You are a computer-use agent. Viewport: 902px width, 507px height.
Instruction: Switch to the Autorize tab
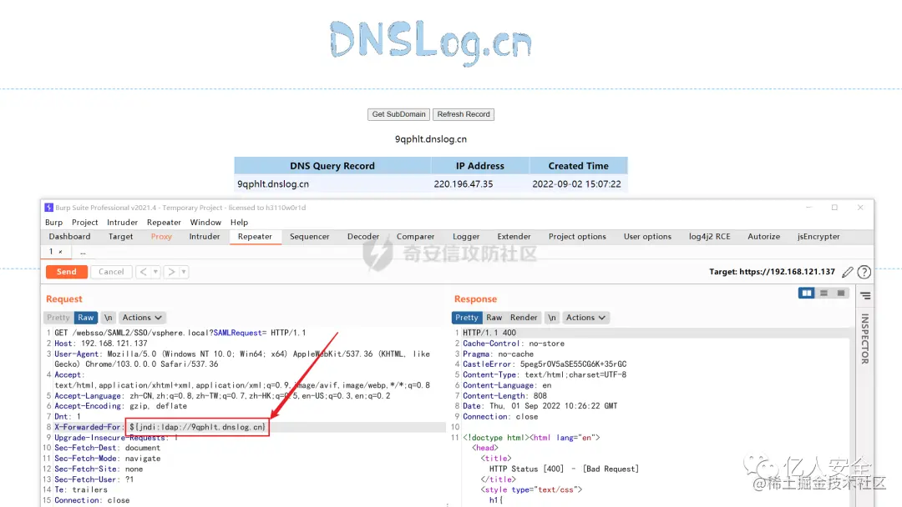pyautogui.click(x=763, y=237)
